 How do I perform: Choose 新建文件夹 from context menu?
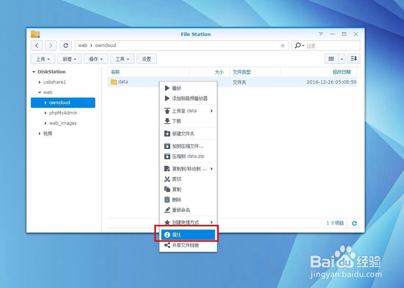coord(188,134)
